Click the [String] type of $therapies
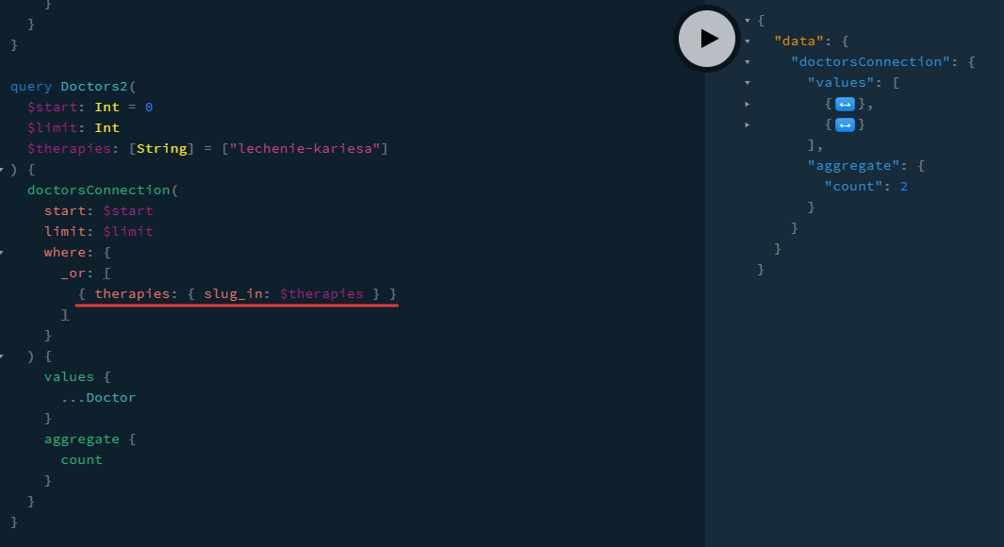The image size is (1004, 547). pyautogui.click(x=161, y=149)
